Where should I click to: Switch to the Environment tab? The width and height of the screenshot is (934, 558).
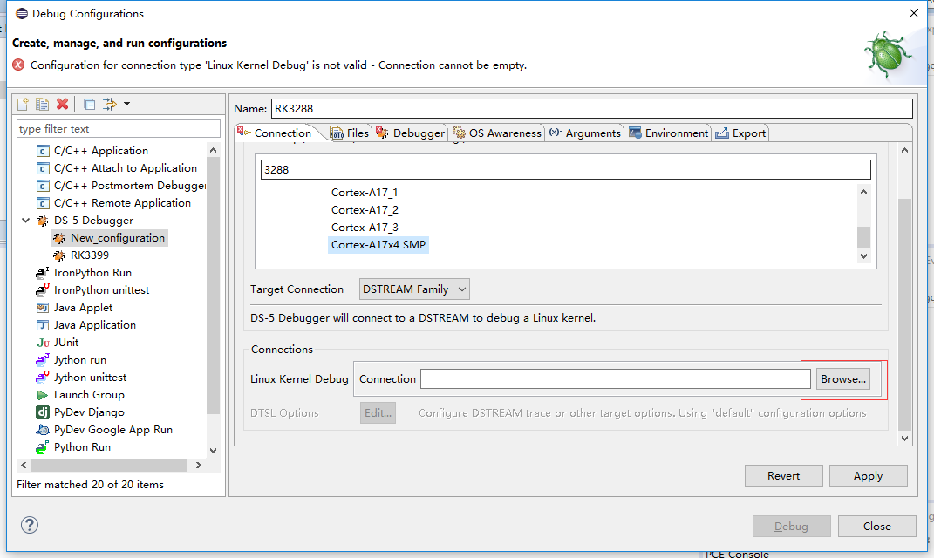coord(668,133)
